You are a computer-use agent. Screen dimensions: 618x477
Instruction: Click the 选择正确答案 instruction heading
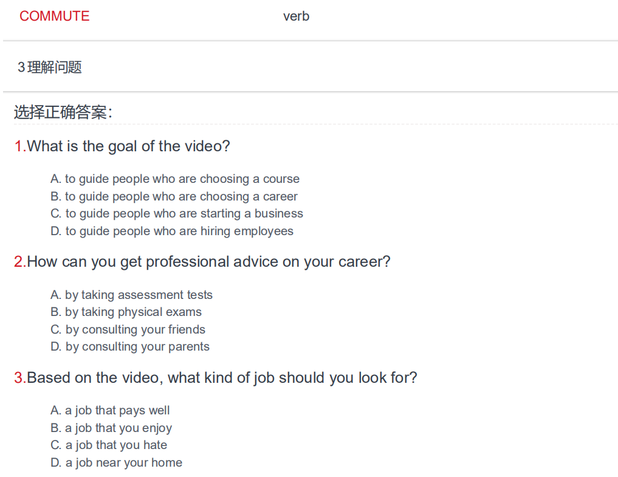[63, 112]
